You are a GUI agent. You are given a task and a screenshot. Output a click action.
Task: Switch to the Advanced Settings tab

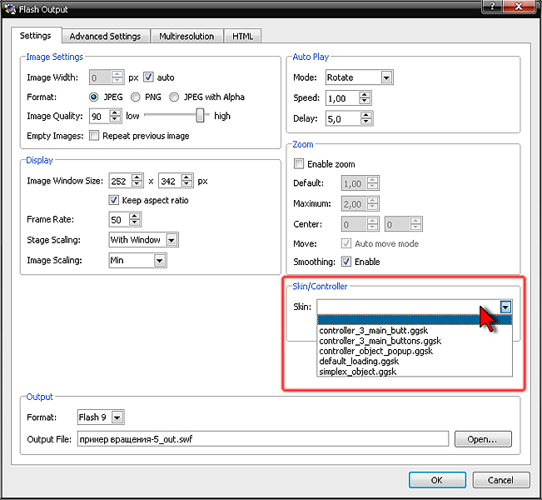pyautogui.click(x=105, y=37)
